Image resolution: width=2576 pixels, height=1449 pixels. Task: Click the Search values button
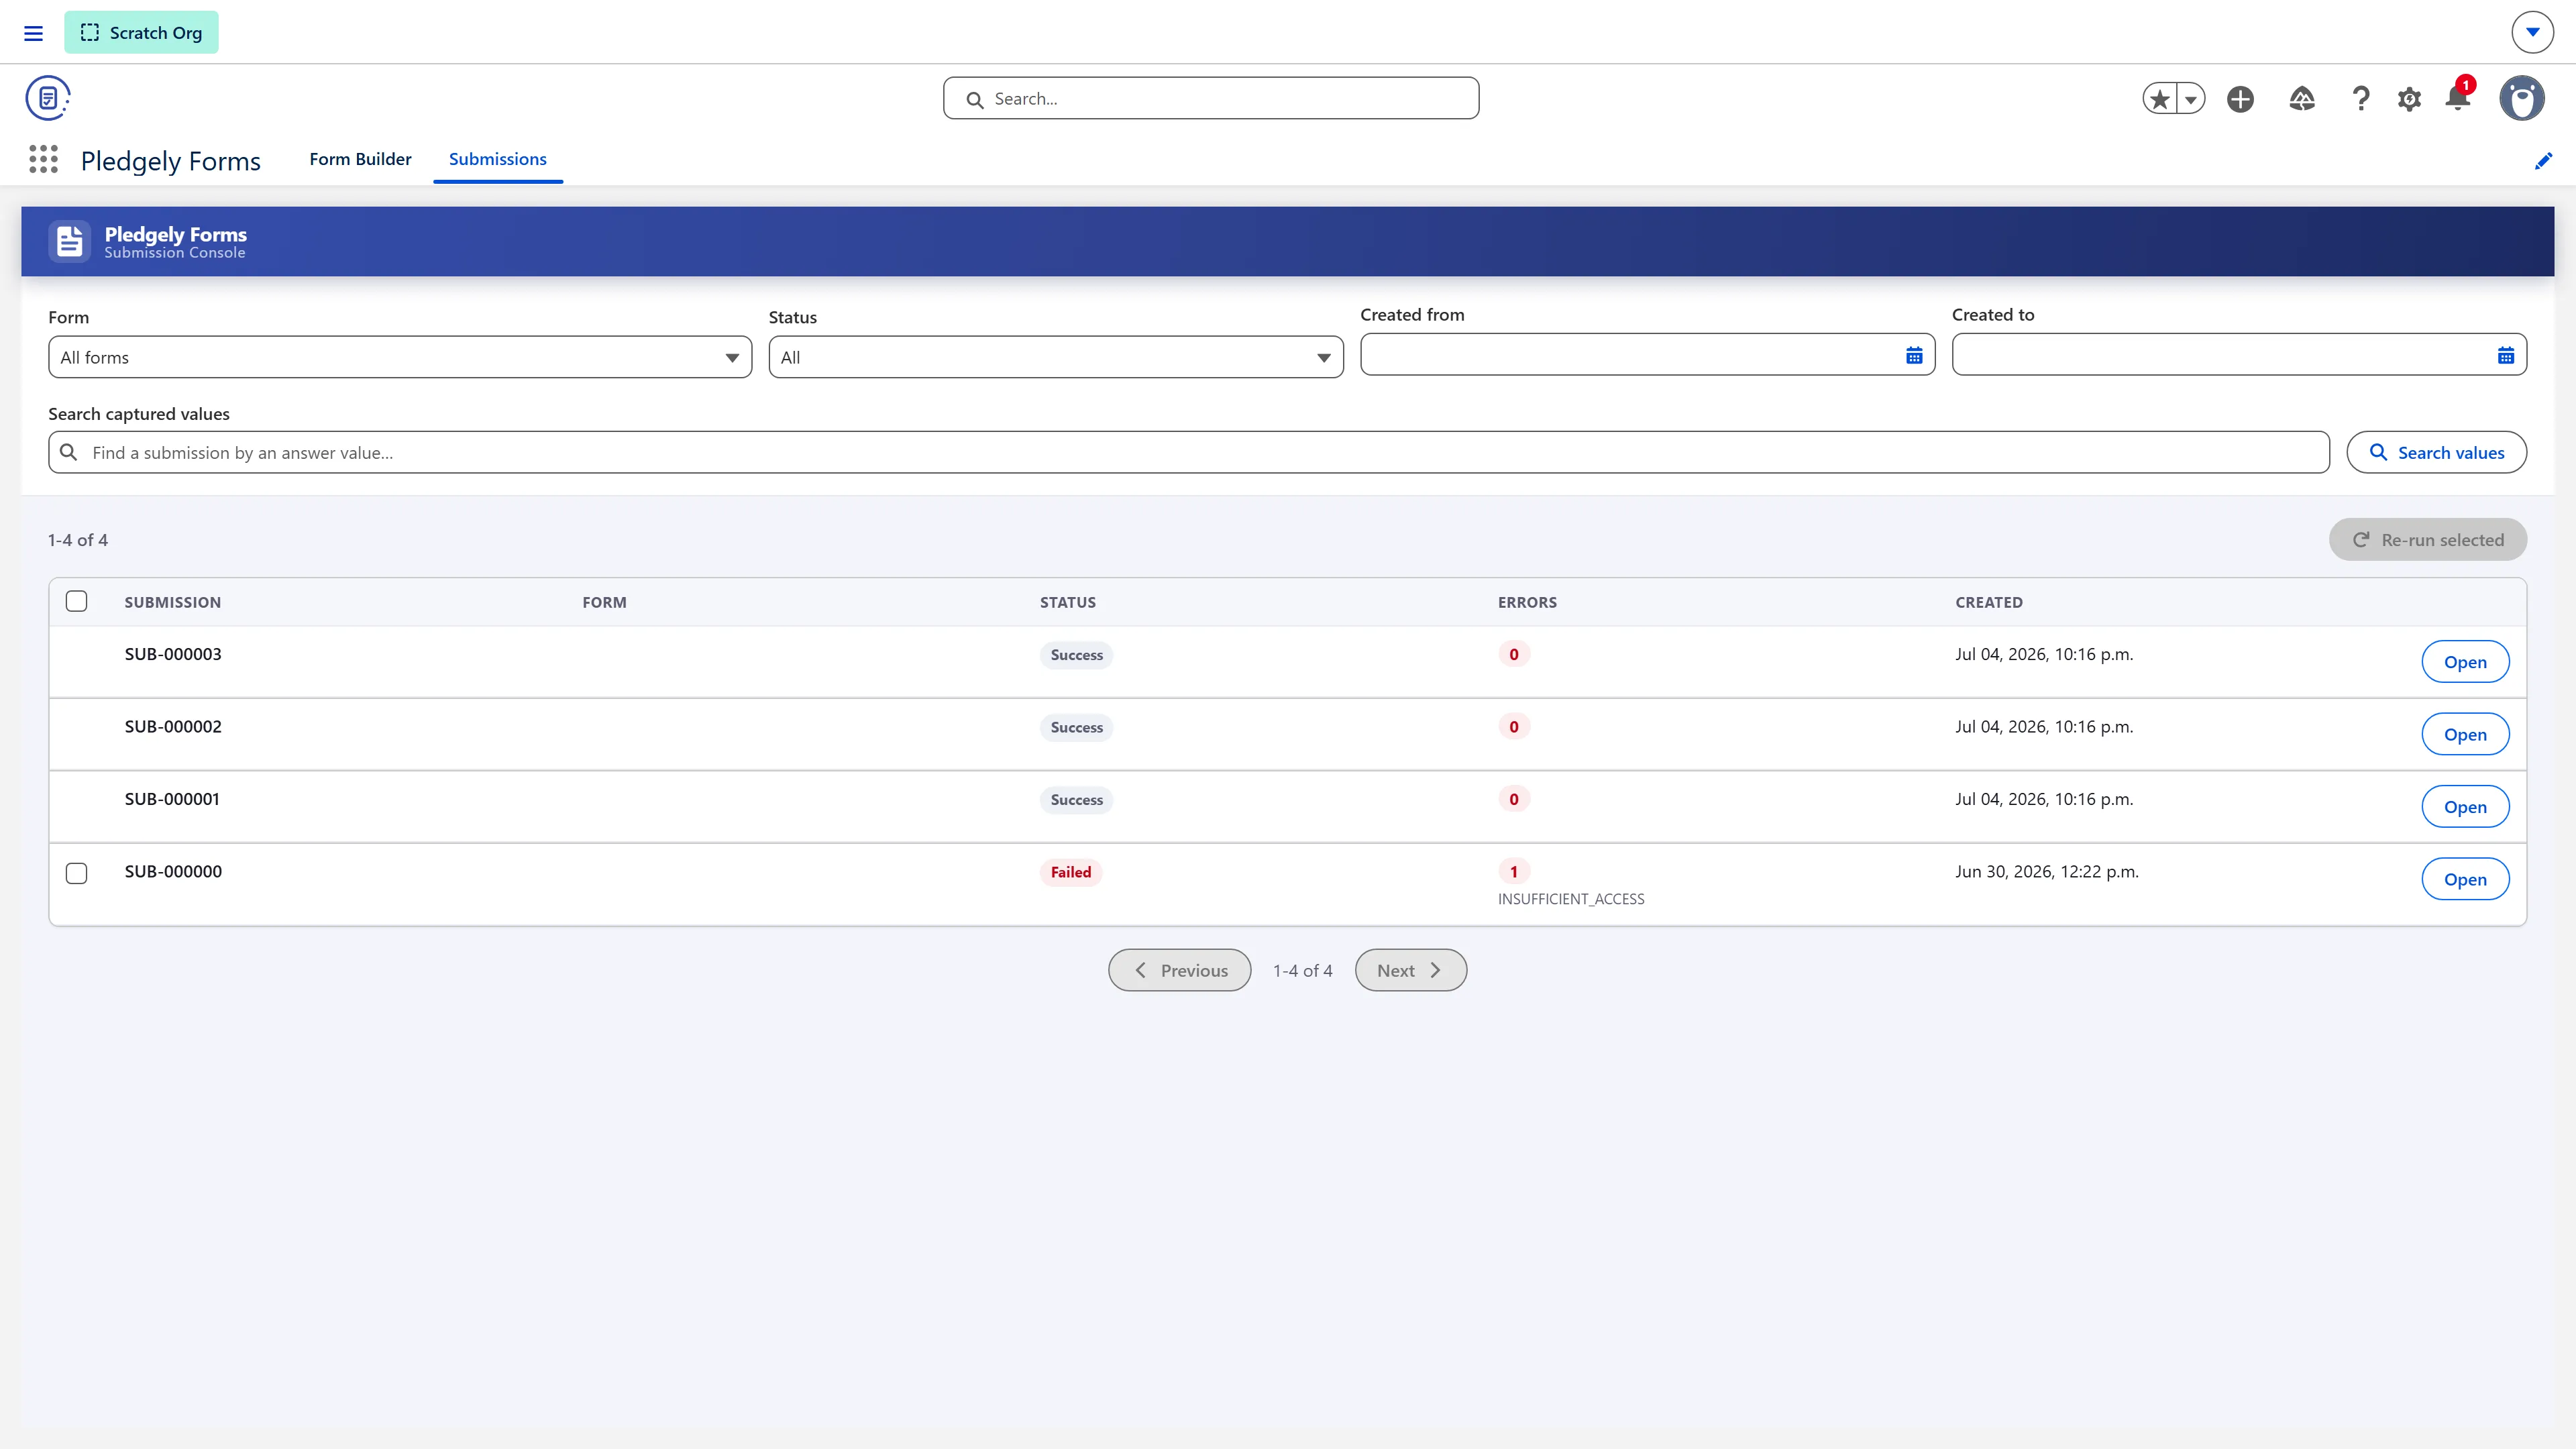tap(2437, 452)
